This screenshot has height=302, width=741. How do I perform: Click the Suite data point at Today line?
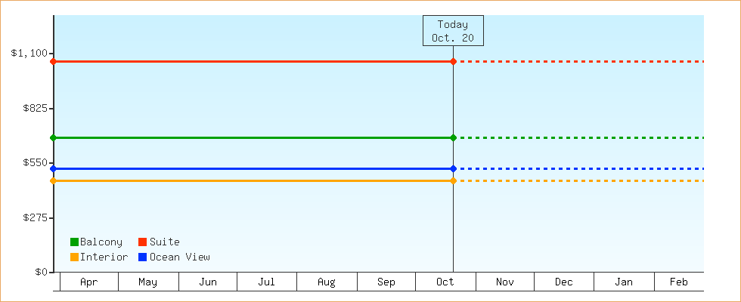coord(453,61)
